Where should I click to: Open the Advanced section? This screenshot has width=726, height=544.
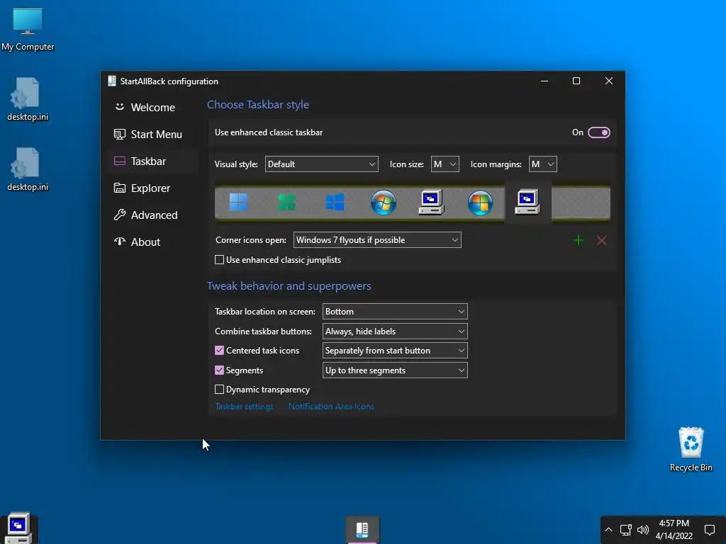pos(152,215)
